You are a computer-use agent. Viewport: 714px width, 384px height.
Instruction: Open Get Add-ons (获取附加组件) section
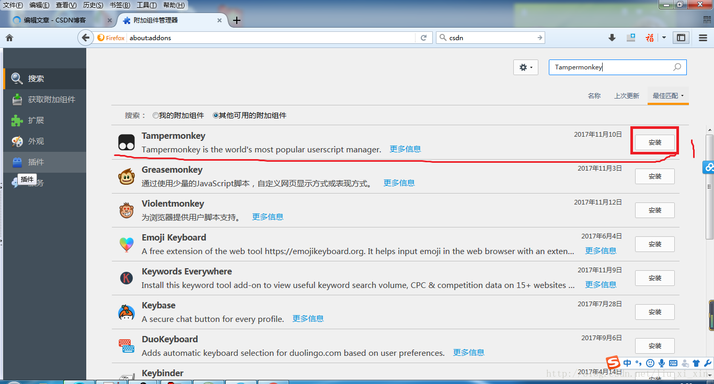click(44, 100)
